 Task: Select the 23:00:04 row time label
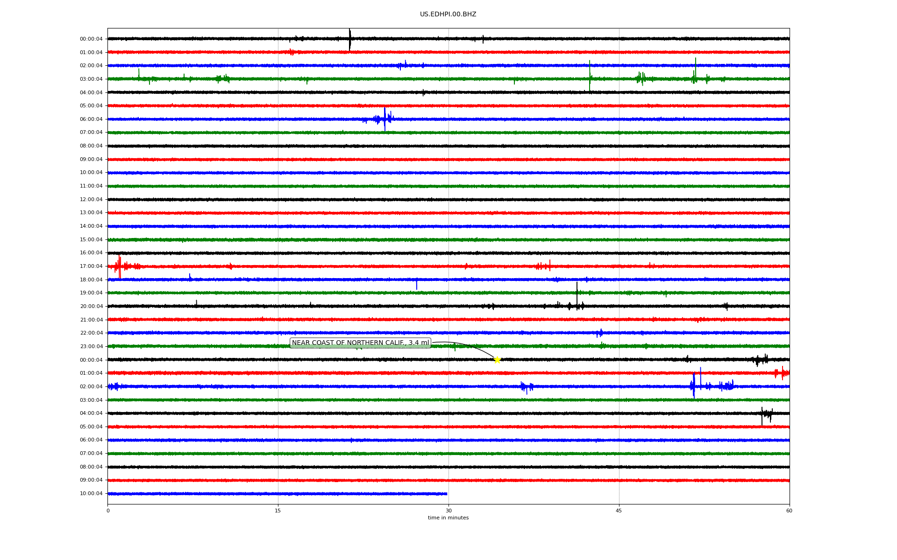tap(91, 347)
